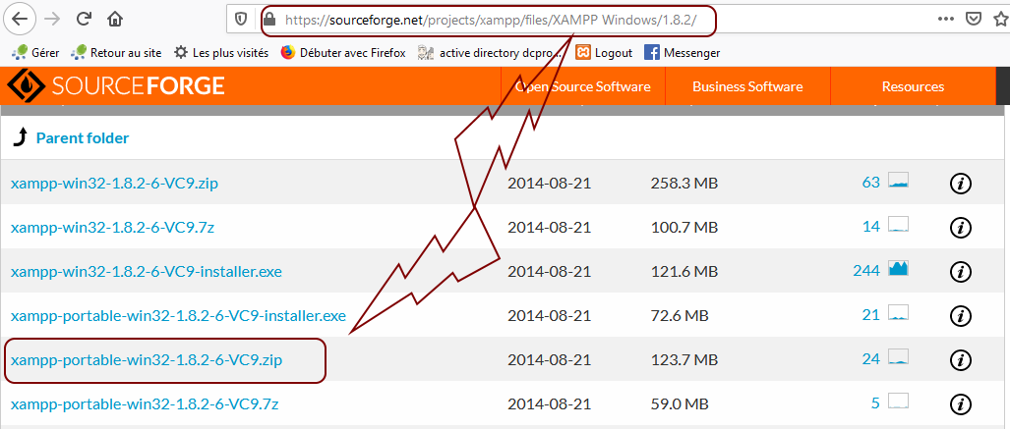Click the SourceForge logo
1010x429 pixels.
[x=118, y=86]
